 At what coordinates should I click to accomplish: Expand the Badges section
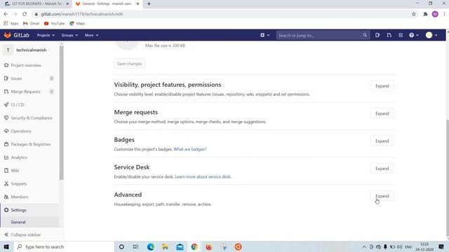pyautogui.click(x=382, y=141)
